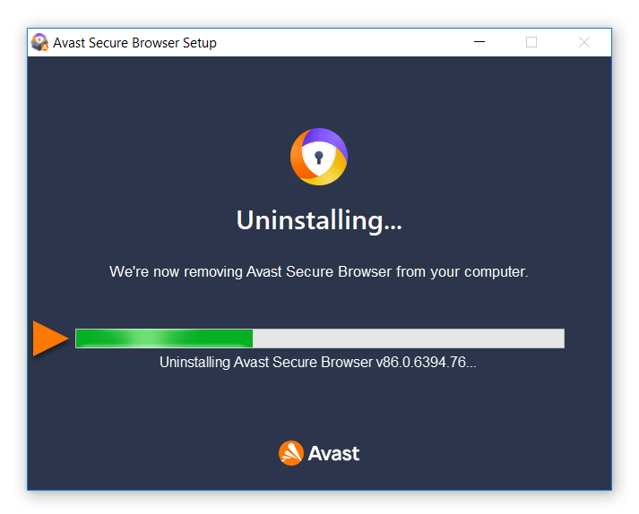Click the greyed-out maximize button
The height and width of the screenshot is (514, 639).
tap(531, 42)
